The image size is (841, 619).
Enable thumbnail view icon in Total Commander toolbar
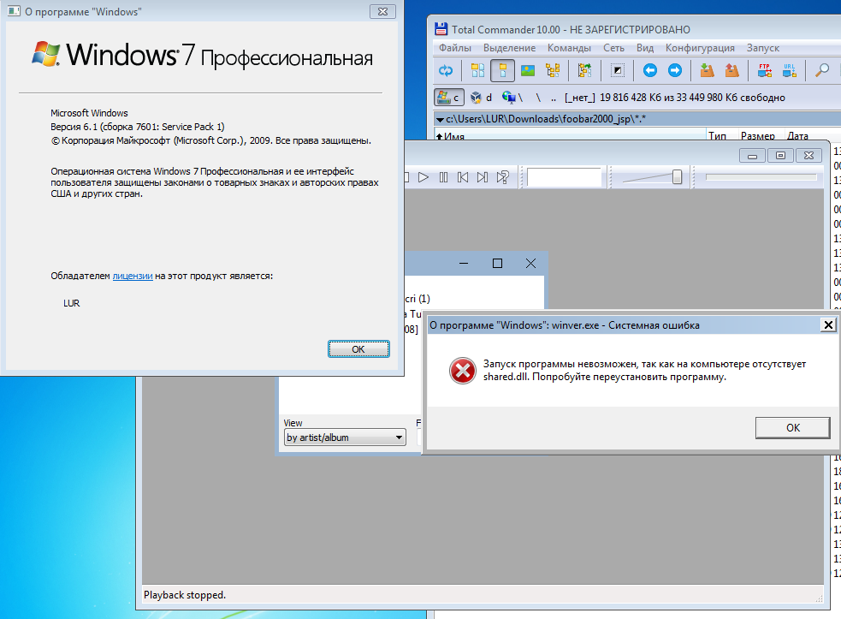[x=528, y=70]
